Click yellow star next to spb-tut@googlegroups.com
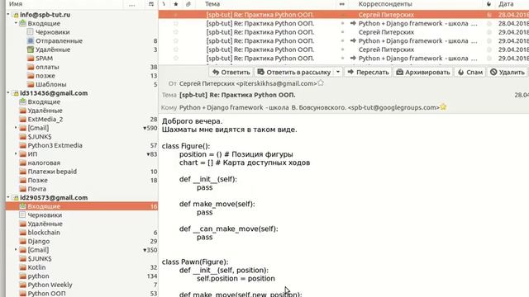Screen dimensions: 529x297 point(443,107)
